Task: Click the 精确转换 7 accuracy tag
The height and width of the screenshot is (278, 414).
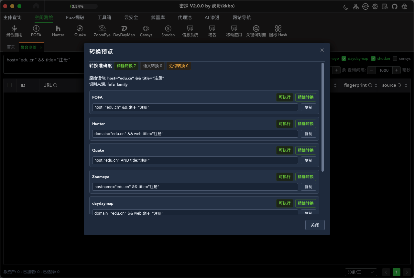Action: click(x=126, y=66)
